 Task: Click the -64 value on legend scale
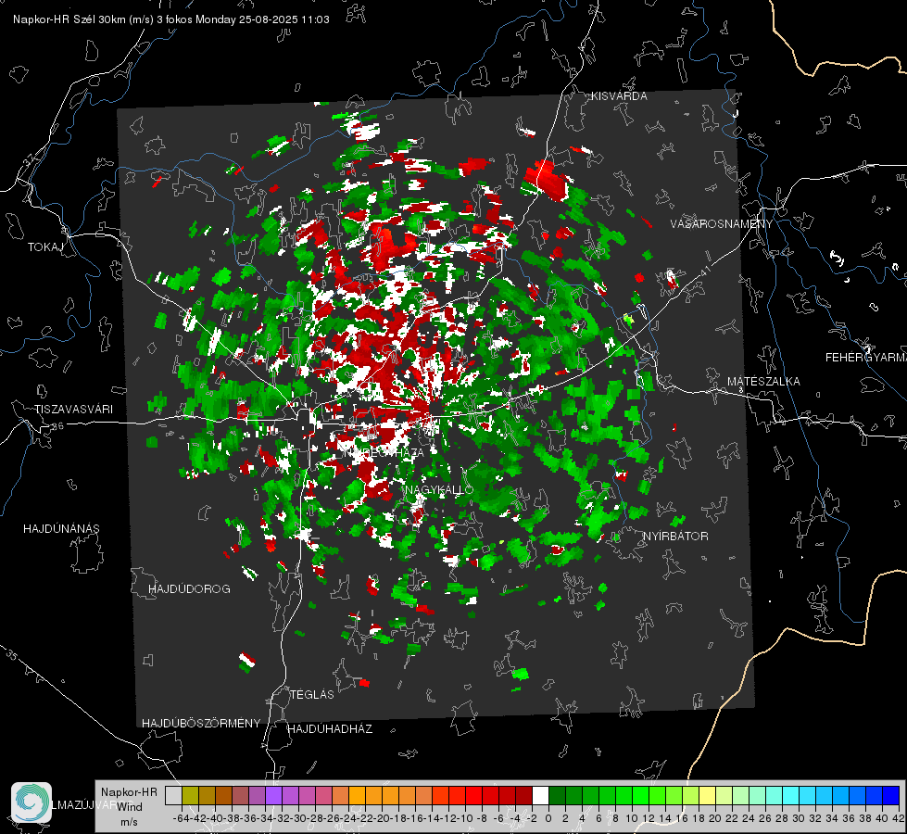tap(181, 818)
